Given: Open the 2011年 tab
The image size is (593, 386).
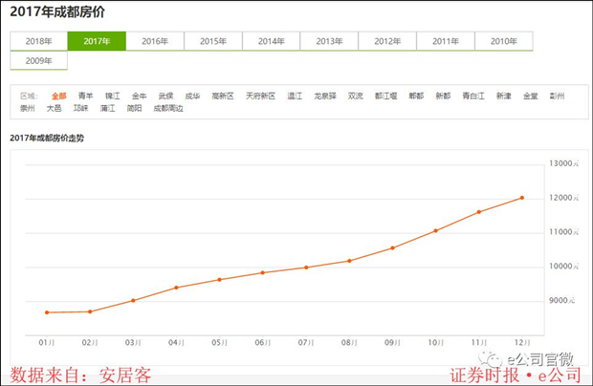Looking at the screenshot, I should click(446, 41).
